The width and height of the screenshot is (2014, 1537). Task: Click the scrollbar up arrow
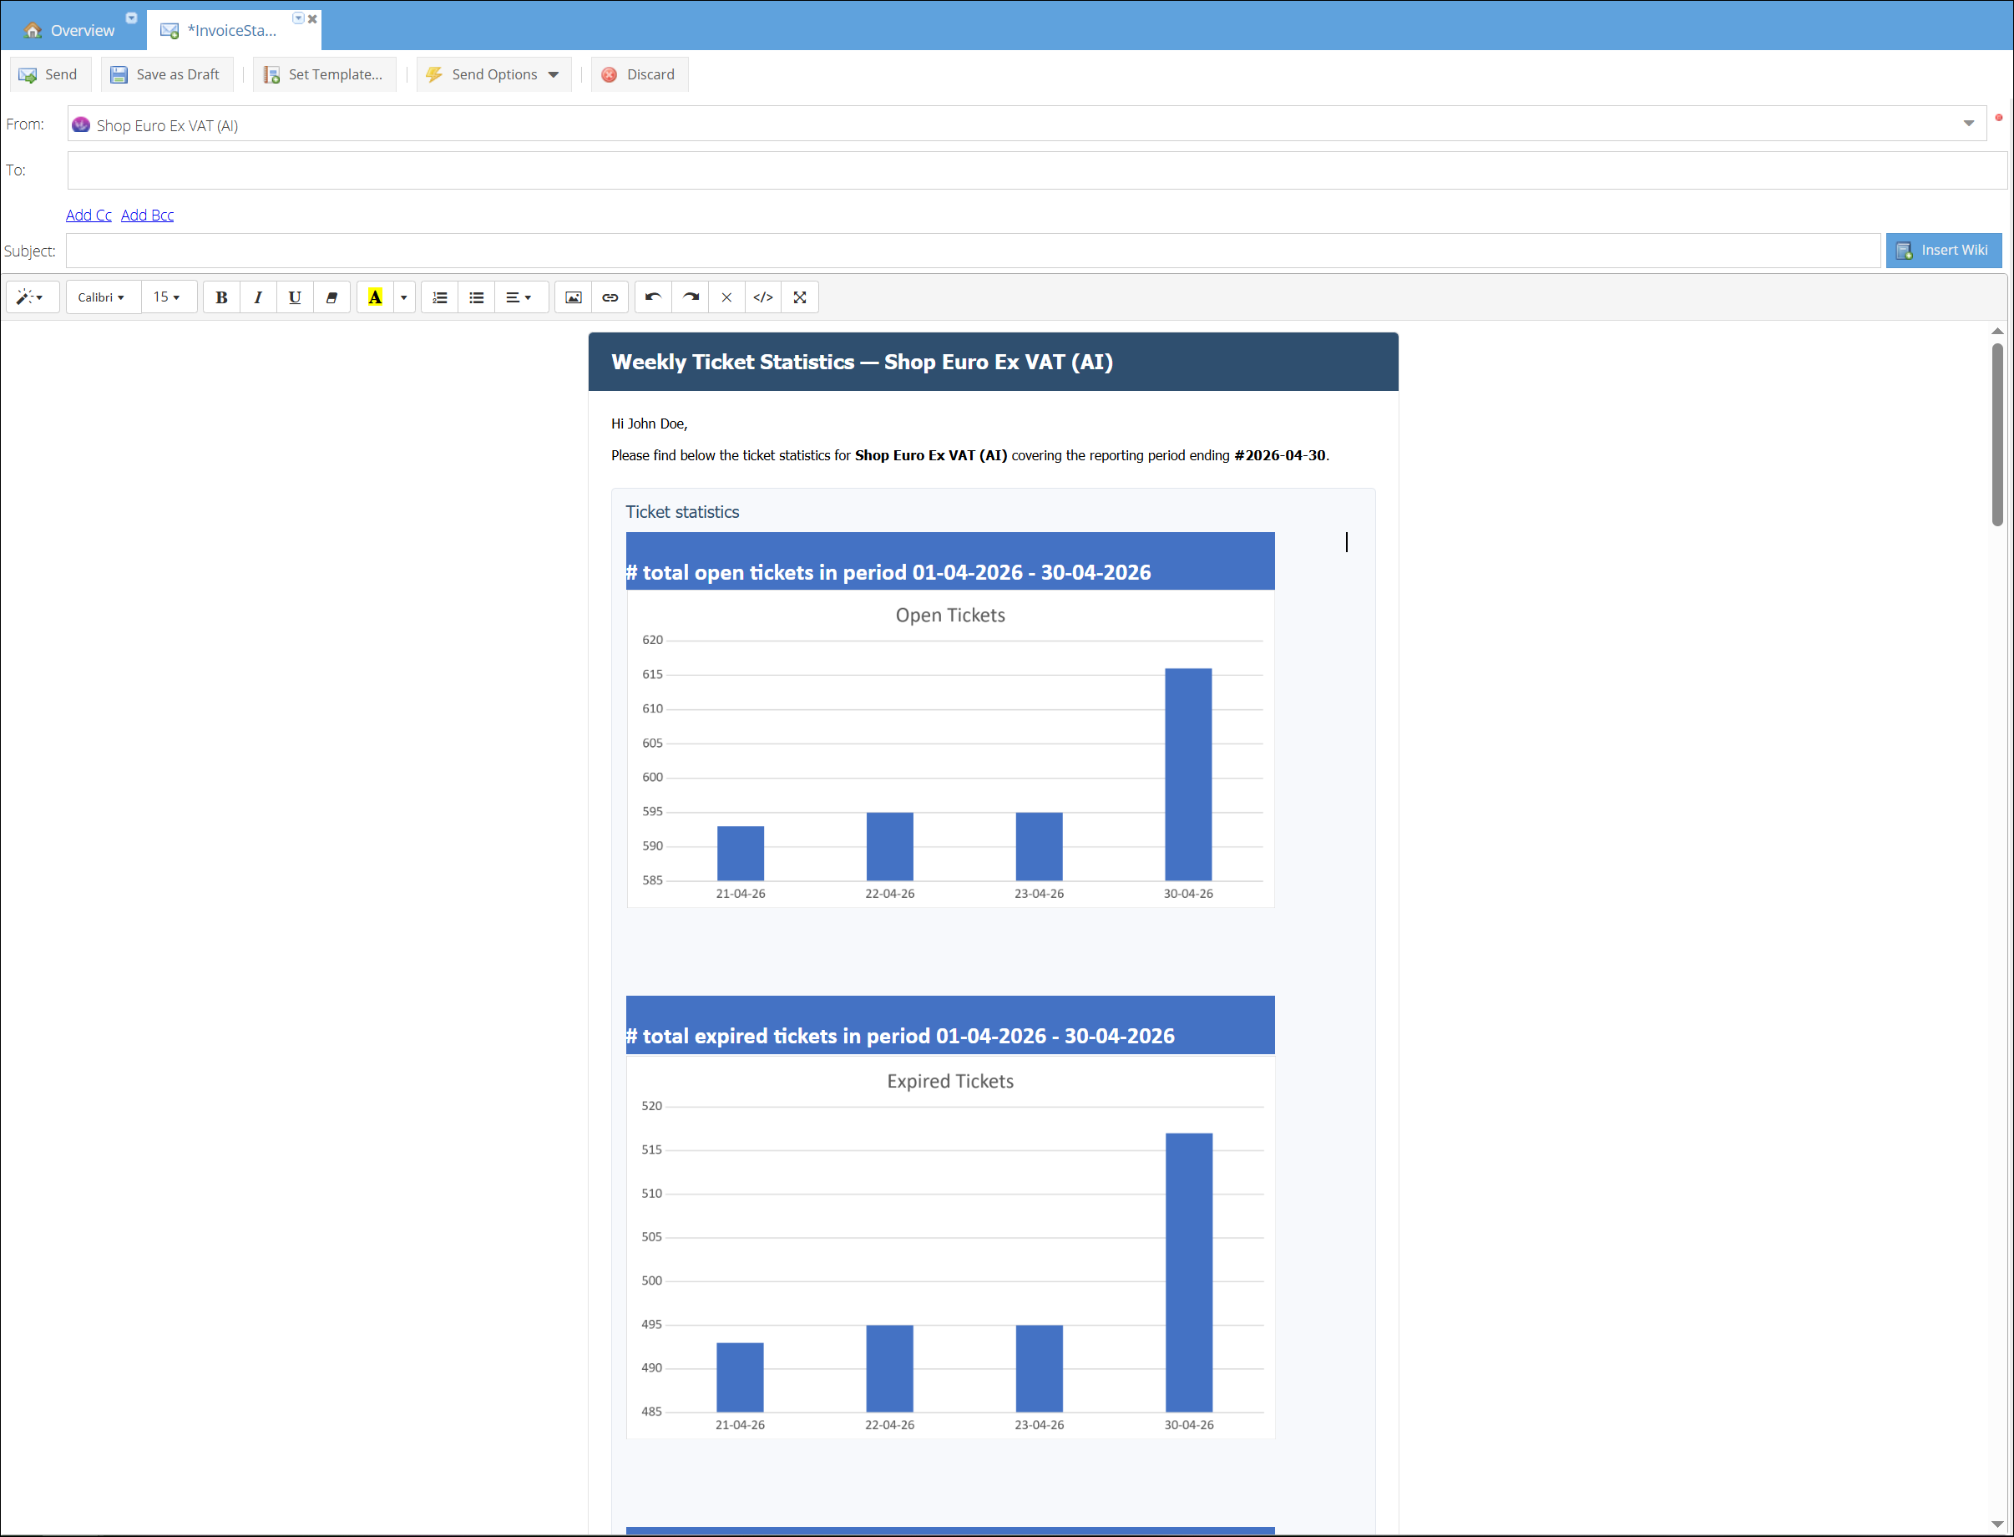point(1997,331)
